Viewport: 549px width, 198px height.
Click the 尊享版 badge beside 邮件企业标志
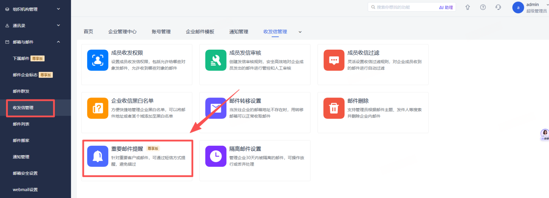(x=46, y=75)
